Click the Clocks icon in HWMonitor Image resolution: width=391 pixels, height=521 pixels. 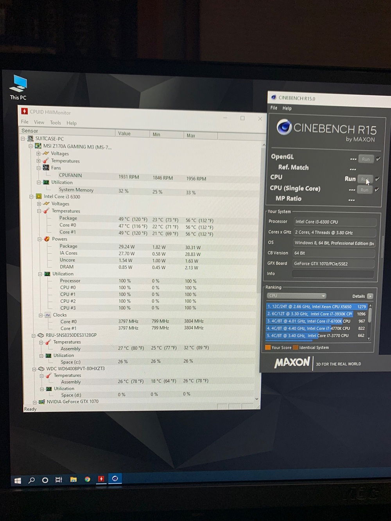[47, 315]
